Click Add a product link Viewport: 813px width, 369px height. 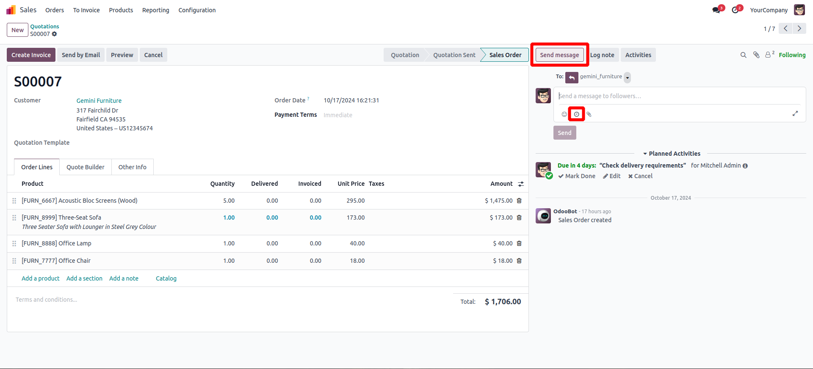(41, 278)
